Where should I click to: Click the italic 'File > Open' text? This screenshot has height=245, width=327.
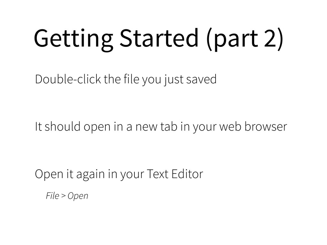(x=67, y=196)
